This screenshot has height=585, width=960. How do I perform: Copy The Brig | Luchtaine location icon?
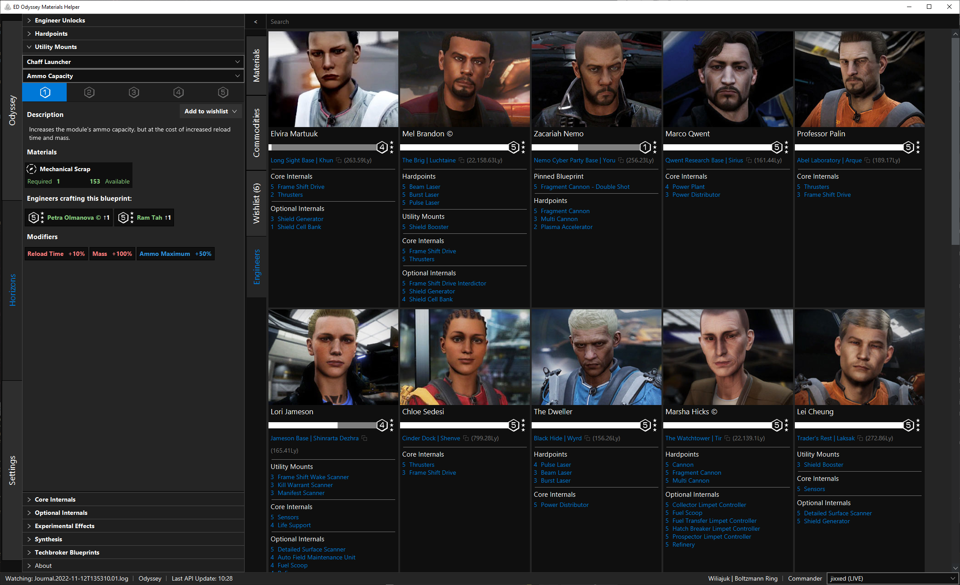click(x=461, y=160)
